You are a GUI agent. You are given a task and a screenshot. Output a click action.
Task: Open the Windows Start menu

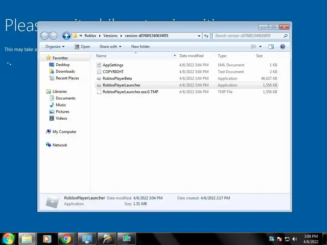[8, 239]
